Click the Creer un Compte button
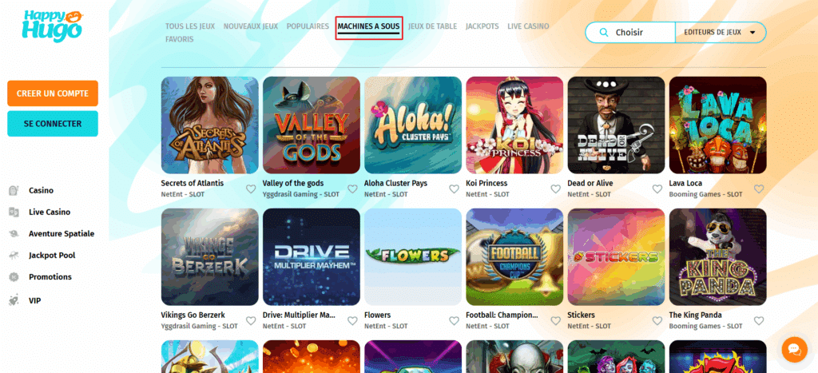Screen dimensions: 818x373 pos(53,93)
